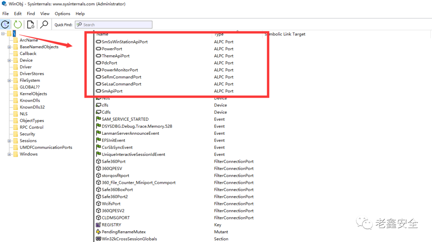Click the Cdfs device icon
Viewport: 432px width, 242px height.
coord(98,112)
